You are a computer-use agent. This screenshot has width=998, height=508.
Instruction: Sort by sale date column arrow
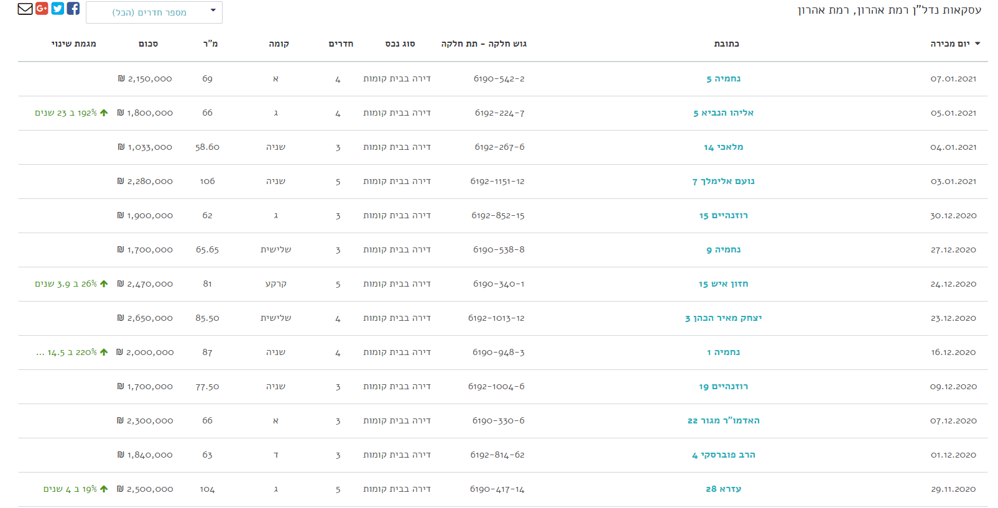pos(977,44)
